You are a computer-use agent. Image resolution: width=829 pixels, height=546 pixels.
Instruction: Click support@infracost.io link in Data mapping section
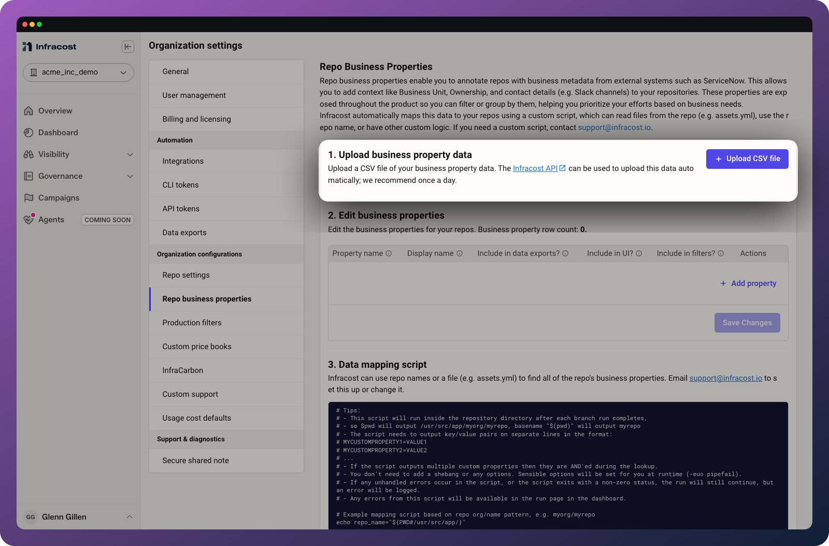tap(725, 378)
